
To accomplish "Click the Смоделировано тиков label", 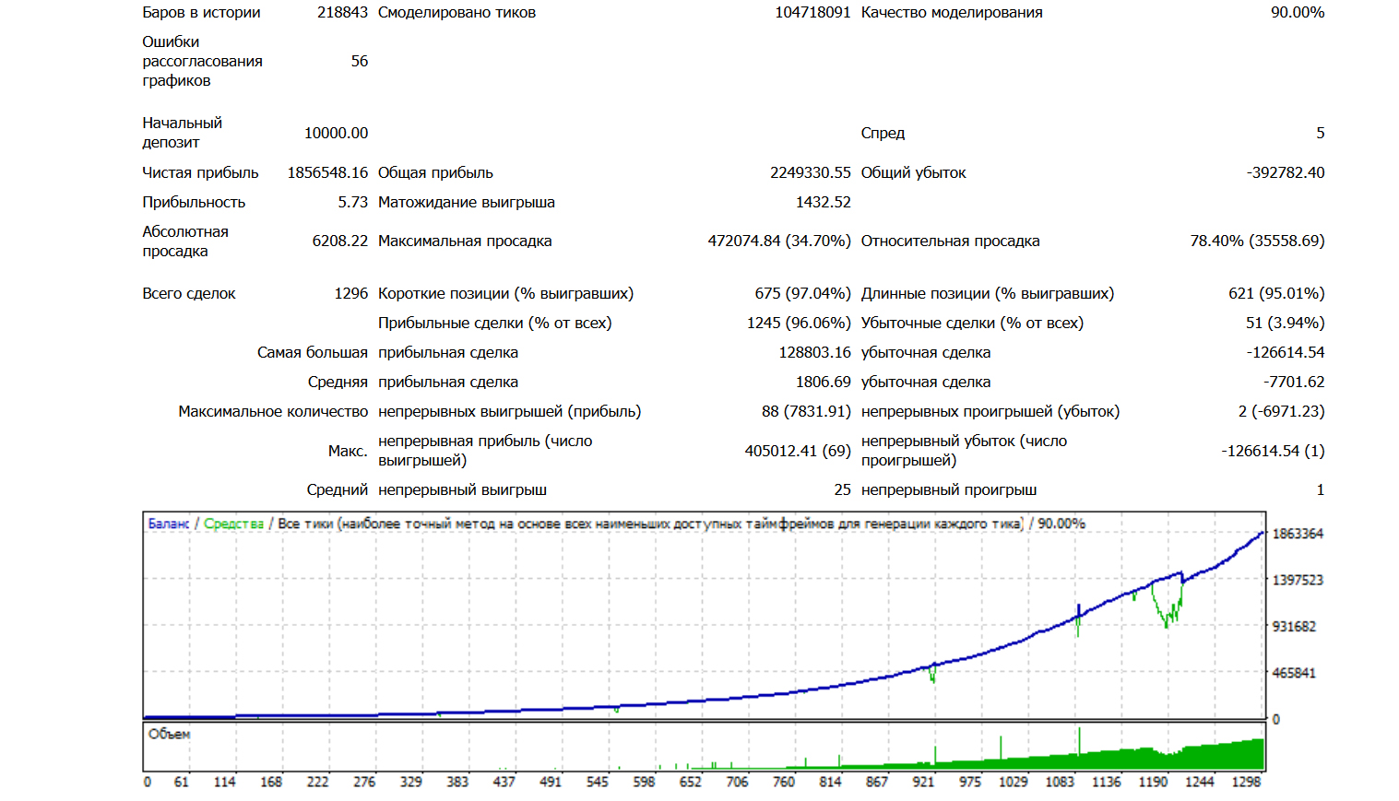I will pyautogui.click(x=456, y=12).
